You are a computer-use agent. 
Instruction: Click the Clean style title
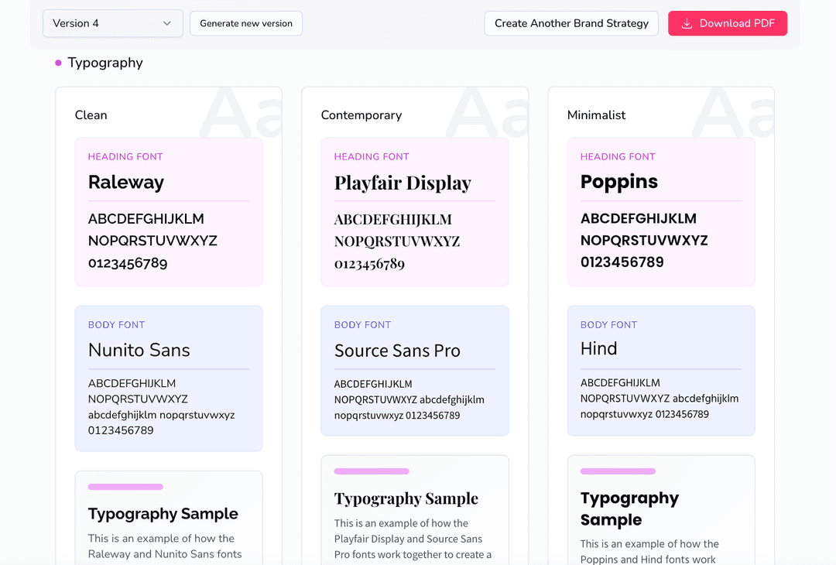(91, 115)
